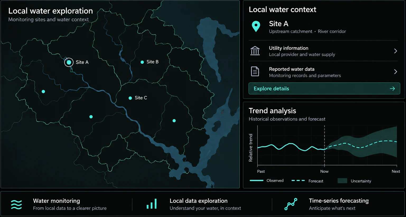This screenshot has height=217, width=406.
Task: Click the Now marker on the trend chart
Action: pos(324,171)
